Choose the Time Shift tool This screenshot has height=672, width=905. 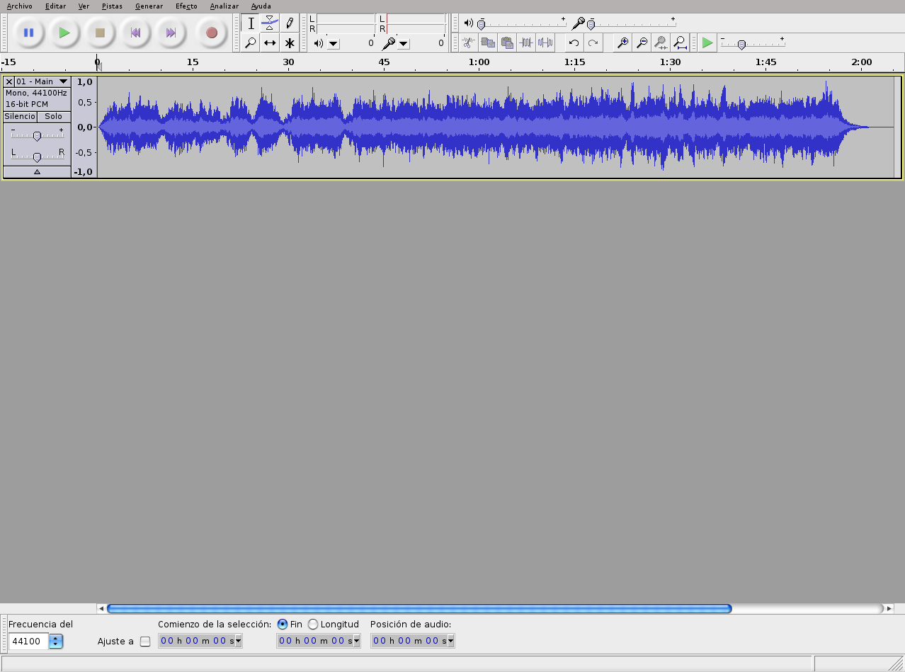pyautogui.click(x=270, y=43)
